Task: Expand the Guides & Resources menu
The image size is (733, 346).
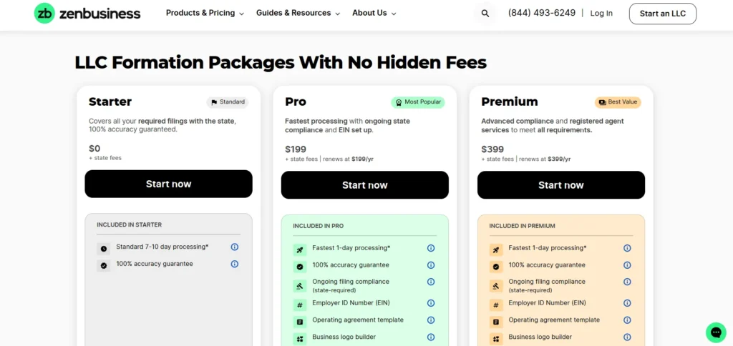Action: point(298,14)
